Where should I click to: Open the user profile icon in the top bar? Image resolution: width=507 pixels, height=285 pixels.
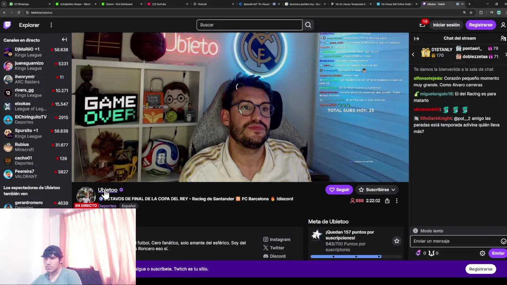(503, 25)
